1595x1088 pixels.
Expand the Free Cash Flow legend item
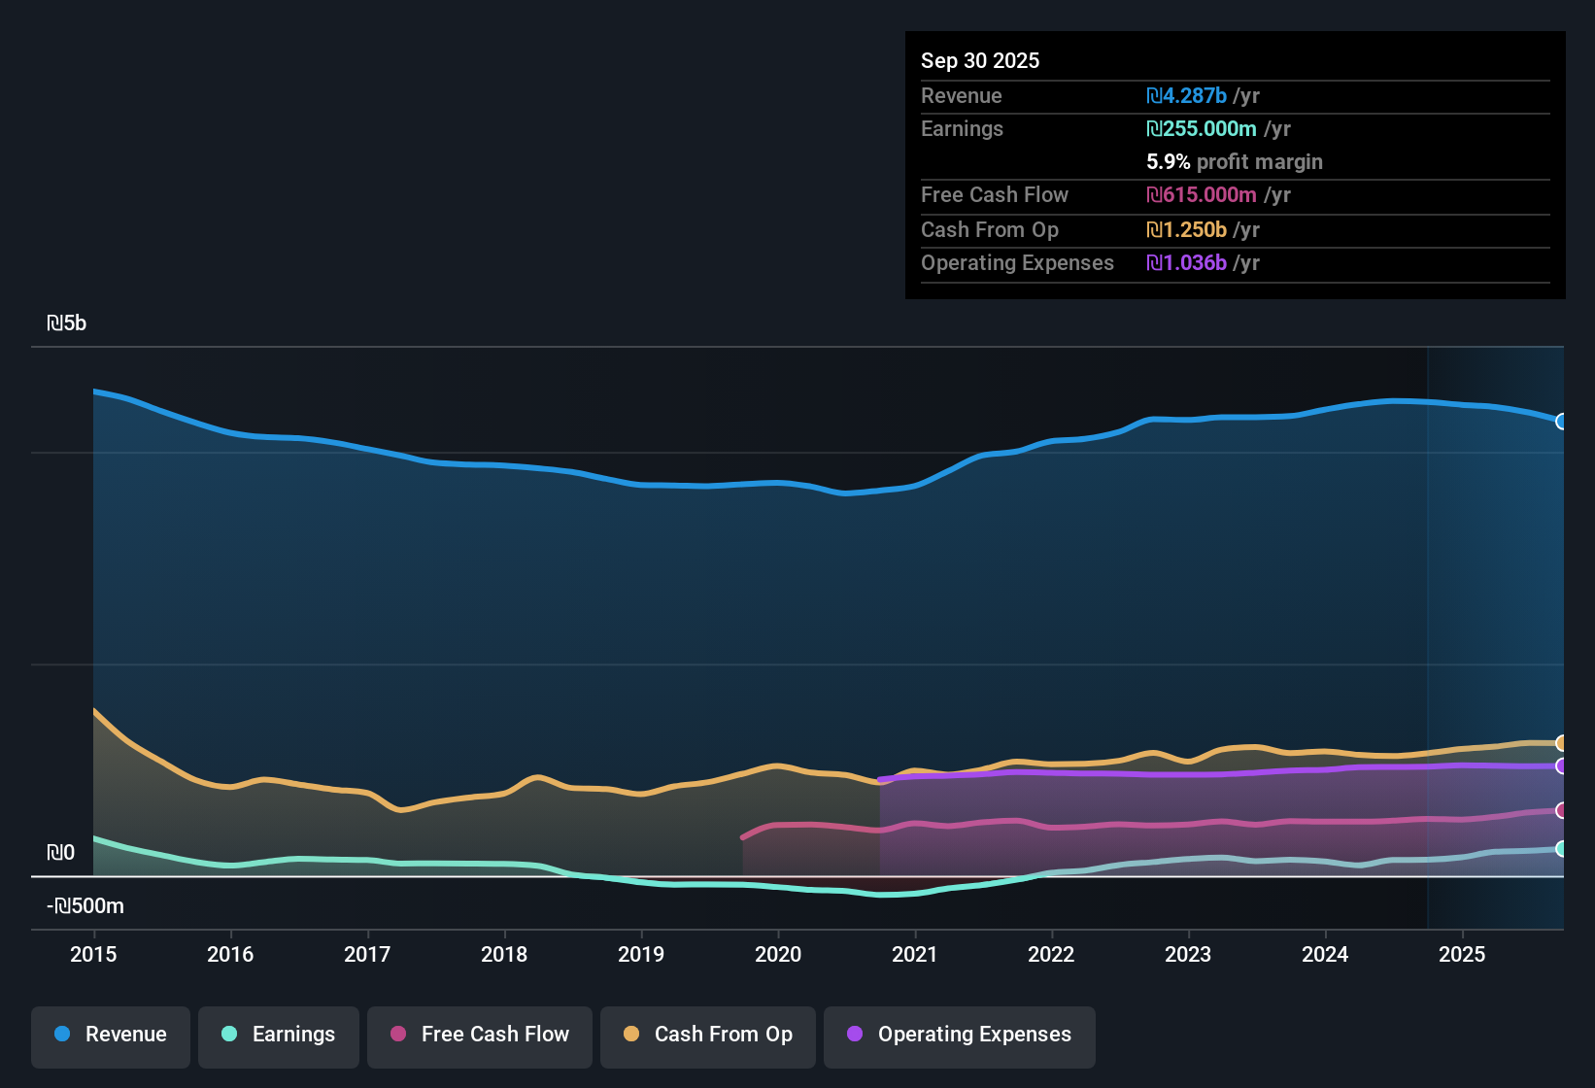point(479,1036)
